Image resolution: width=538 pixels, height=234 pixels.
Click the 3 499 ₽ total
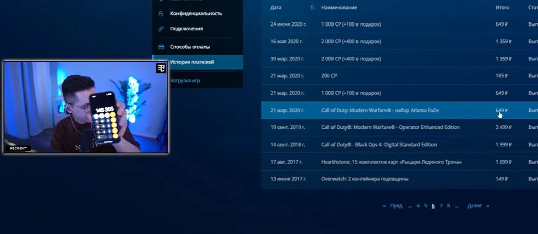pos(504,127)
